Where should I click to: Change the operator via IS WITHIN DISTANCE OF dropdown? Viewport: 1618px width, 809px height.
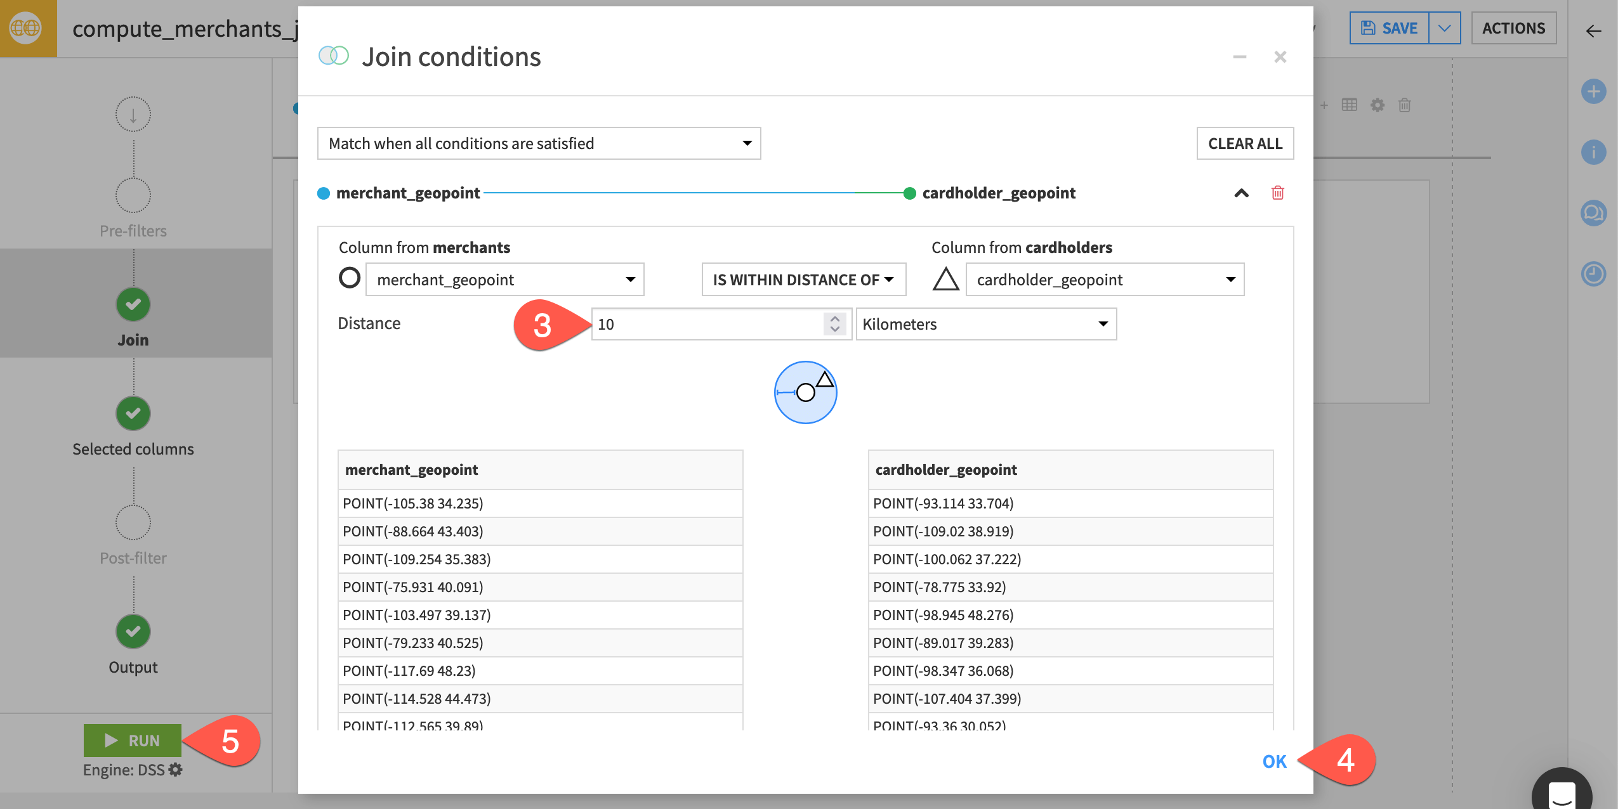(x=803, y=279)
